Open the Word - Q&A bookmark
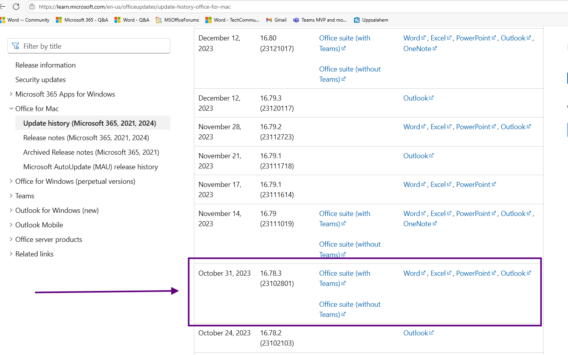This screenshot has height=355, width=568. tap(132, 20)
